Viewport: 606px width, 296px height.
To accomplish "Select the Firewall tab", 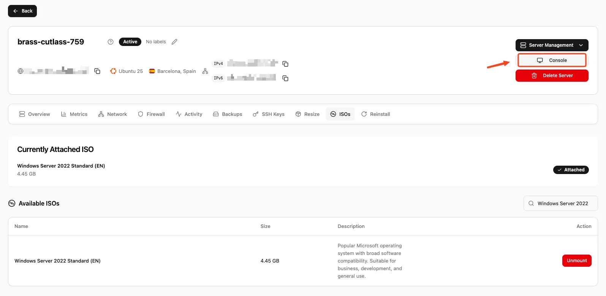I will (151, 114).
